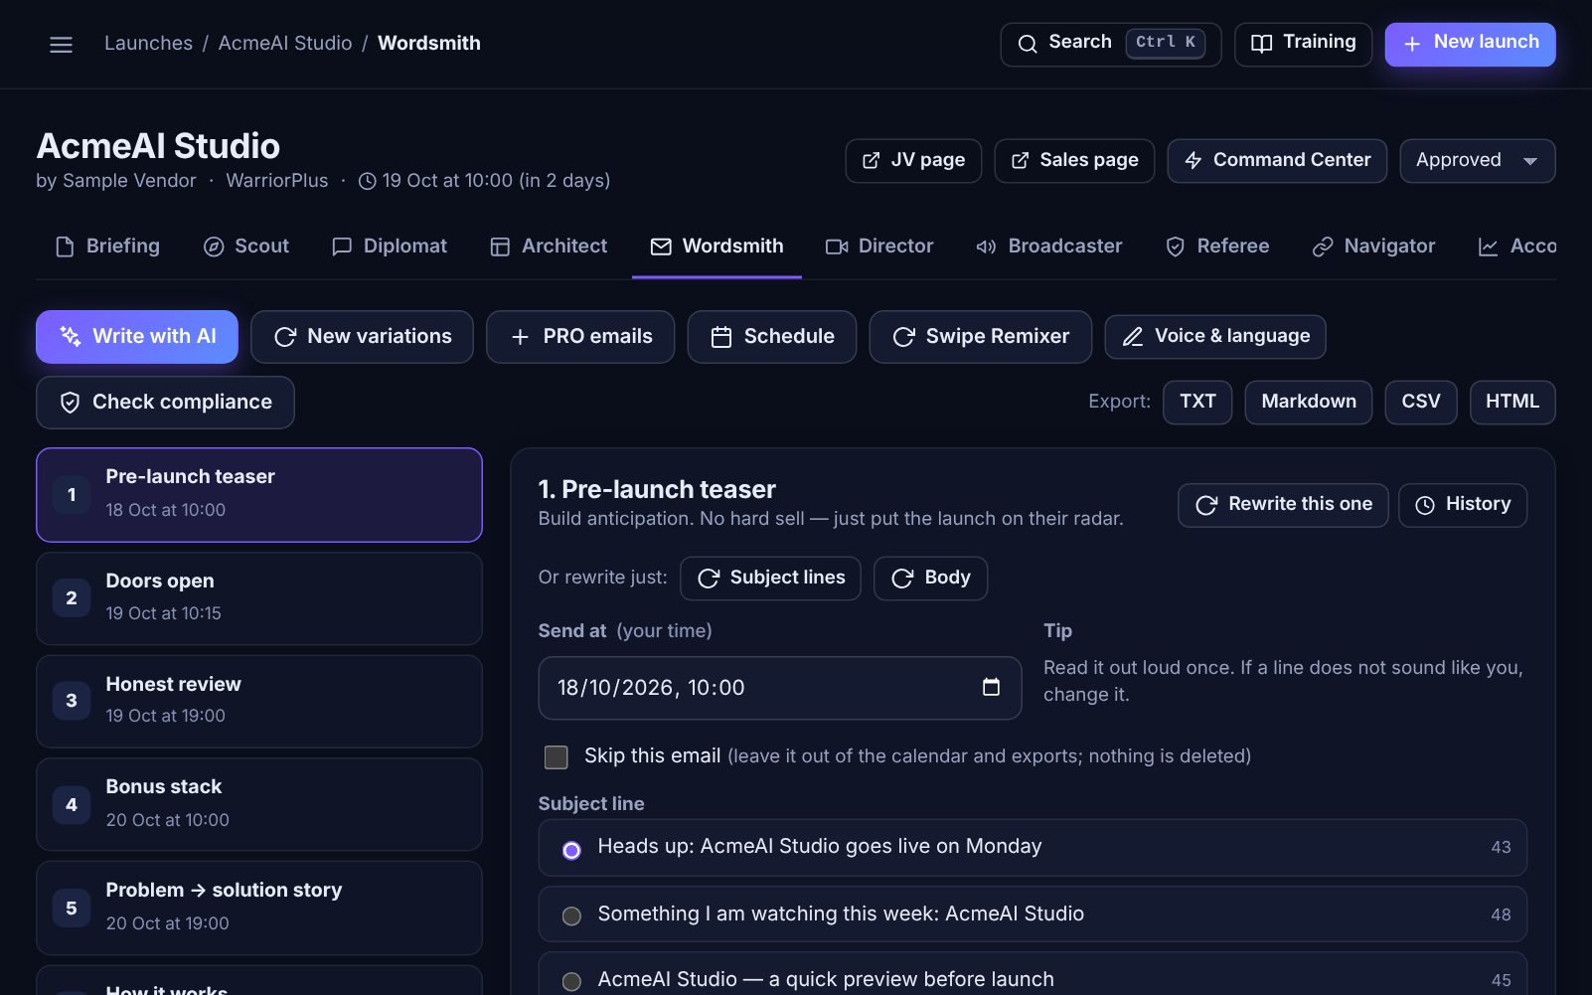This screenshot has height=995, width=1592.
Task: Open the JV page external link
Action: click(x=913, y=160)
